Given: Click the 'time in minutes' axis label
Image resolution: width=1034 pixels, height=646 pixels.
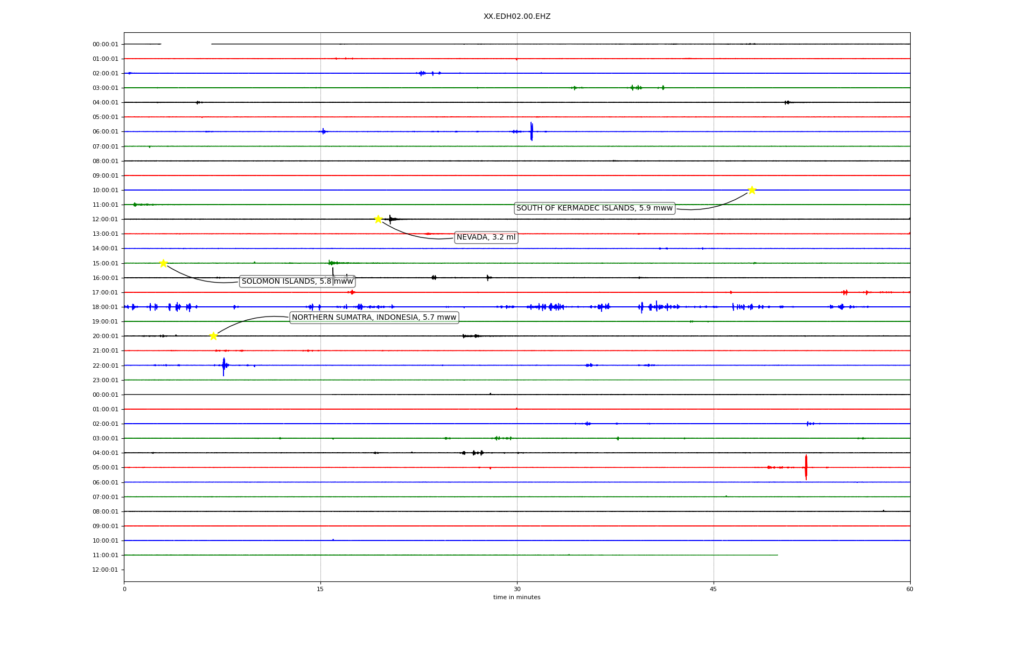Looking at the screenshot, I should (x=516, y=598).
